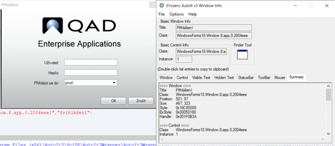Open the File menu in AutoIt Window Info

coord(162,14)
